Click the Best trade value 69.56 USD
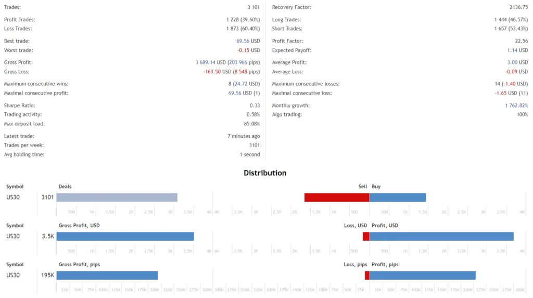This screenshot has height=298, width=533. [x=248, y=41]
